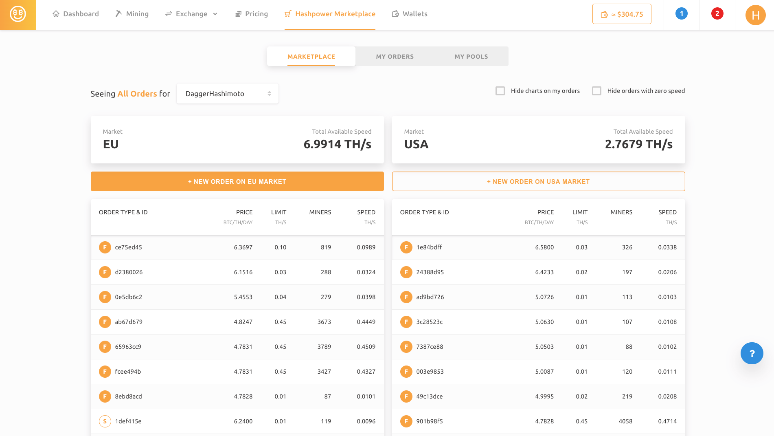Screen dimensions: 774x436
Task: Click the F icon for order 0e5db6c2
Action: click(105, 297)
